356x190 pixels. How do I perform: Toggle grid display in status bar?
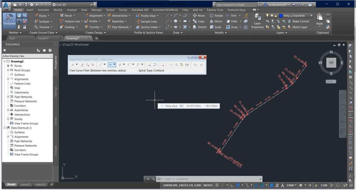point(217,185)
